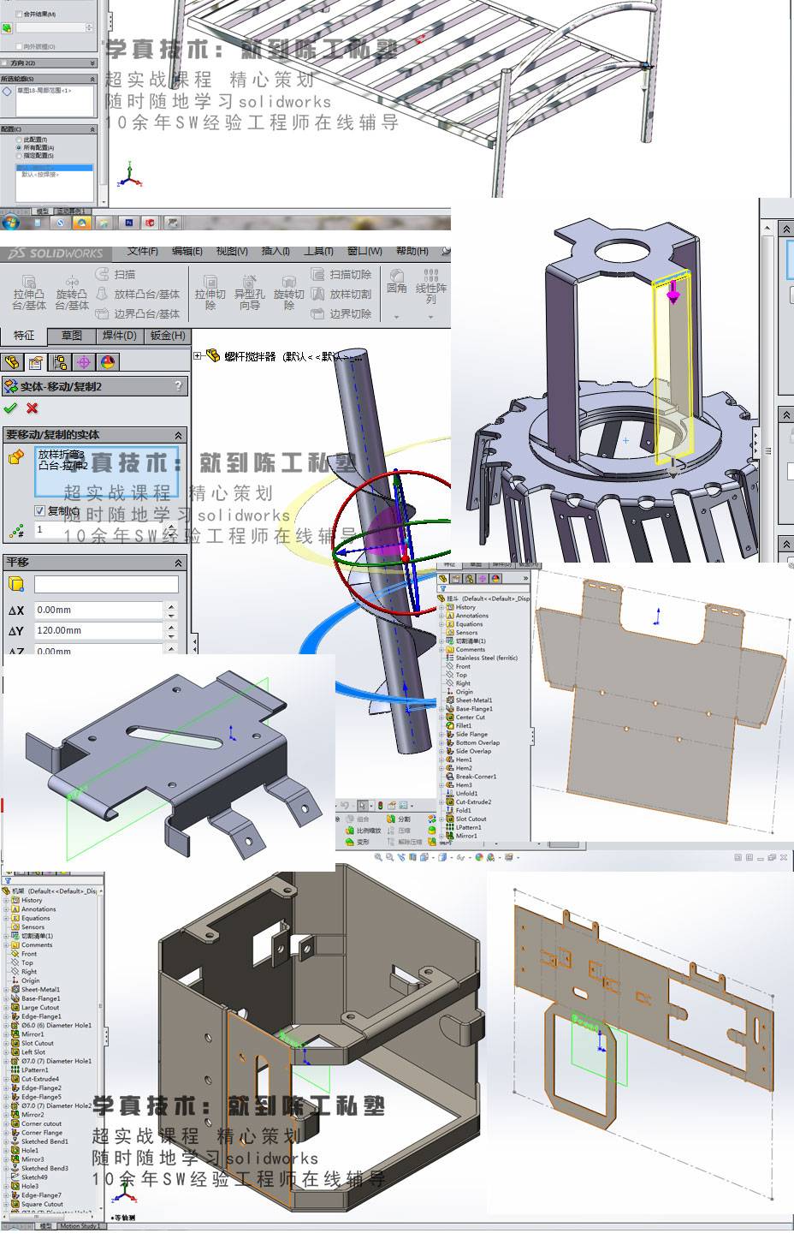Open the 异型孔向导 hole wizard tool
Screen dimensions: 794x1245
point(248,292)
